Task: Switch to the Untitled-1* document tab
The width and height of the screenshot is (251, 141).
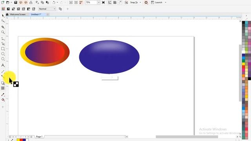Action: pyautogui.click(x=36, y=14)
